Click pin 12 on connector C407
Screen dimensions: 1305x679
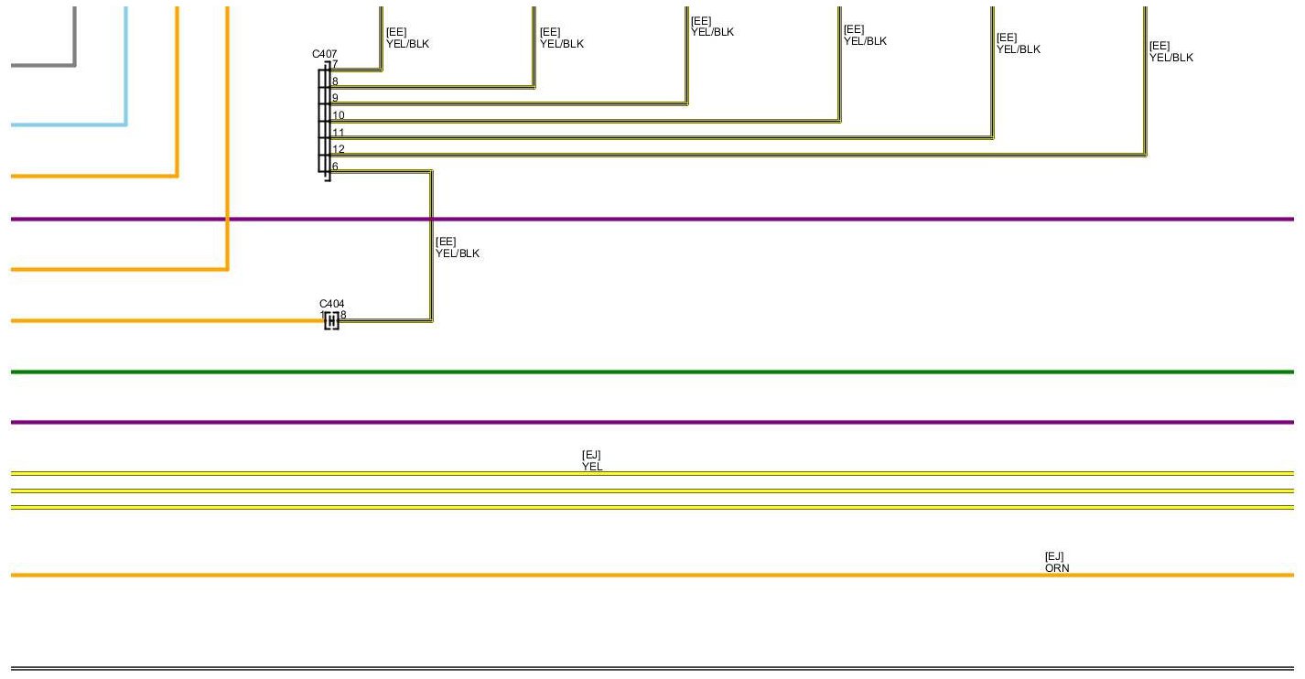point(339,149)
